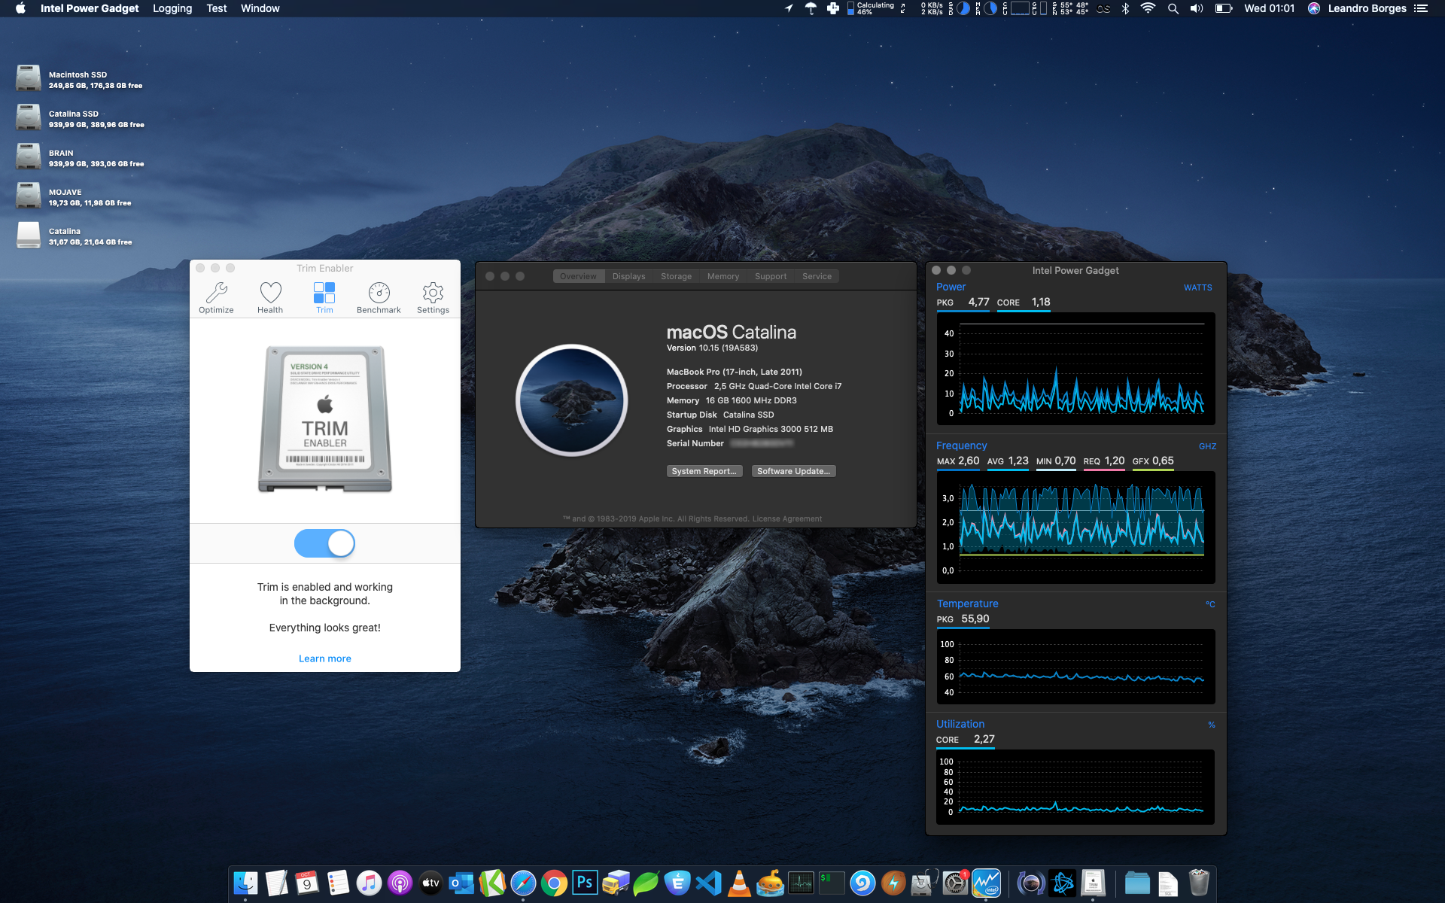Click the Power graph in Intel Power Gadget
Screen dimensions: 1445x903
coord(1075,369)
